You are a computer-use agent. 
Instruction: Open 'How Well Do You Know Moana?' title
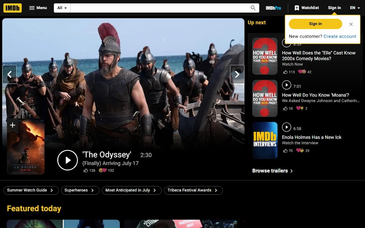(315, 95)
